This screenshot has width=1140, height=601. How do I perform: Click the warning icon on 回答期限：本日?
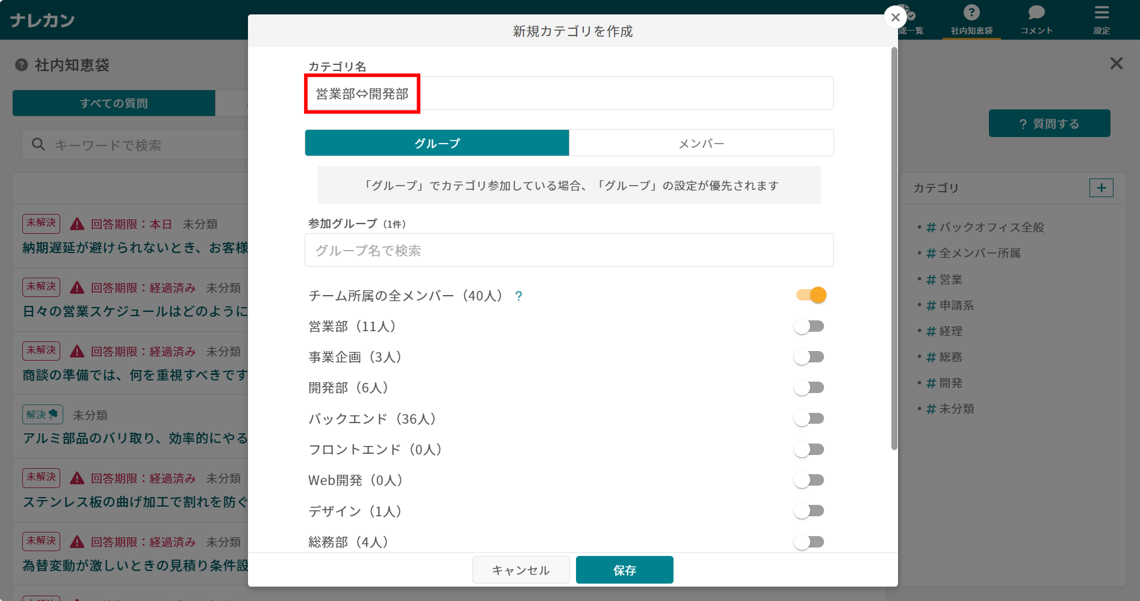point(76,223)
